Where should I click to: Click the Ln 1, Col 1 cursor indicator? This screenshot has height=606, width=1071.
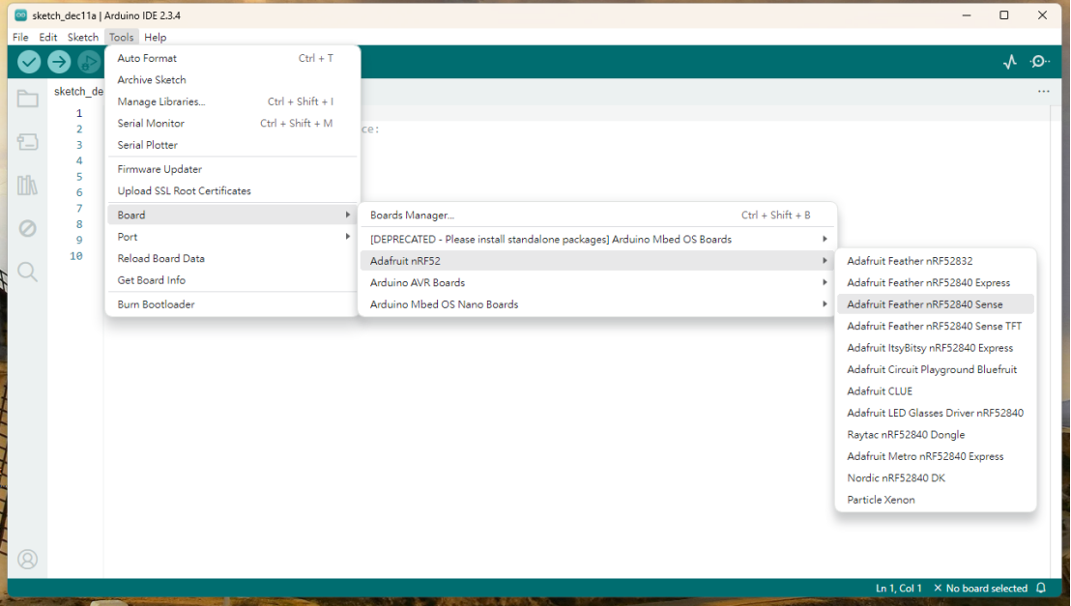[x=898, y=589]
